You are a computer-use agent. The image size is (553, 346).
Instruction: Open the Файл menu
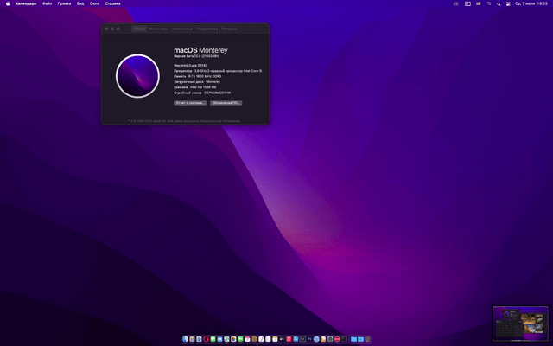click(47, 3)
